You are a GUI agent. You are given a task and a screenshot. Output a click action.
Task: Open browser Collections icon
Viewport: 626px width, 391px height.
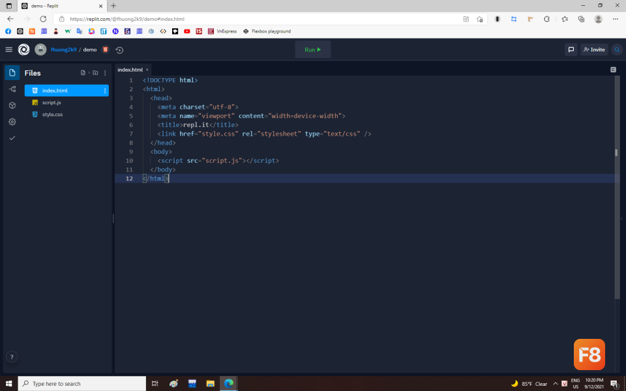[581, 19]
